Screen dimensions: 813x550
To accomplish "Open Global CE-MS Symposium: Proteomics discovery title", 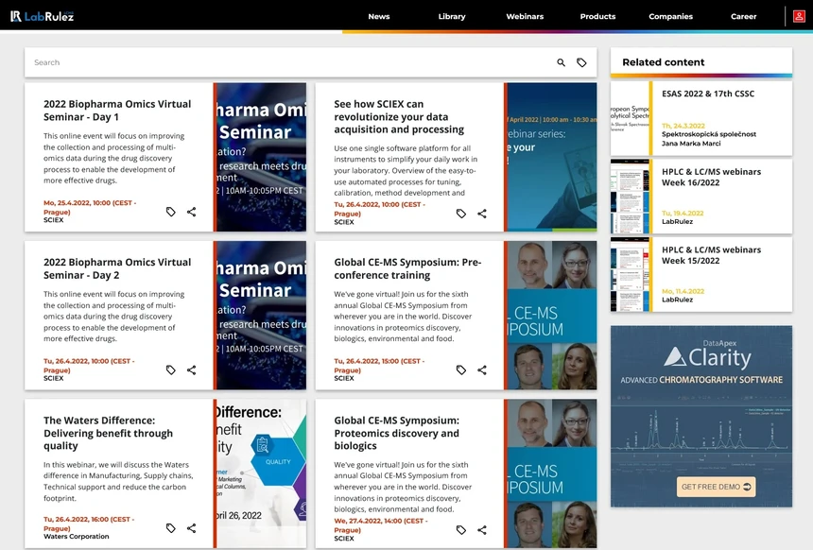I will tap(397, 433).
